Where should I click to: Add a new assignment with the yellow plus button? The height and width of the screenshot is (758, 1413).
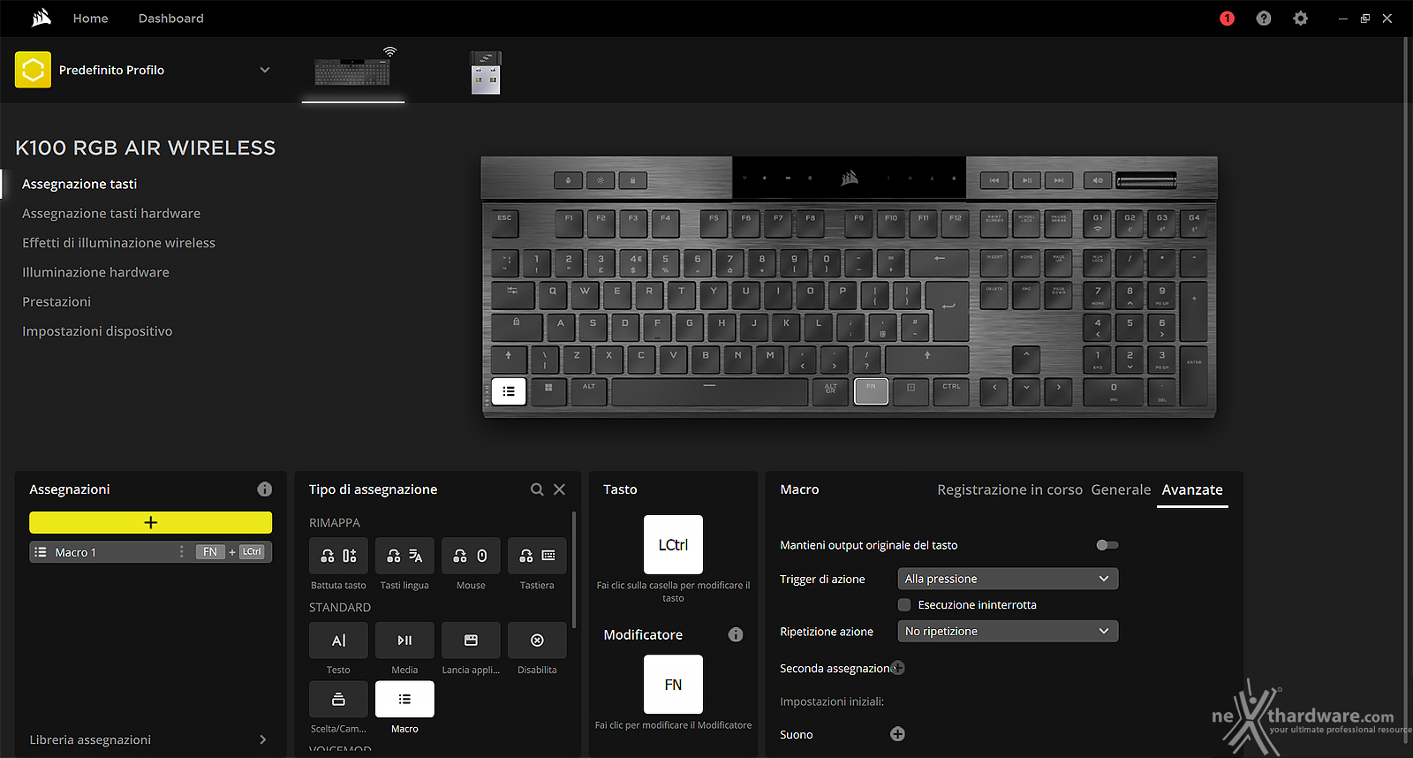point(150,522)
